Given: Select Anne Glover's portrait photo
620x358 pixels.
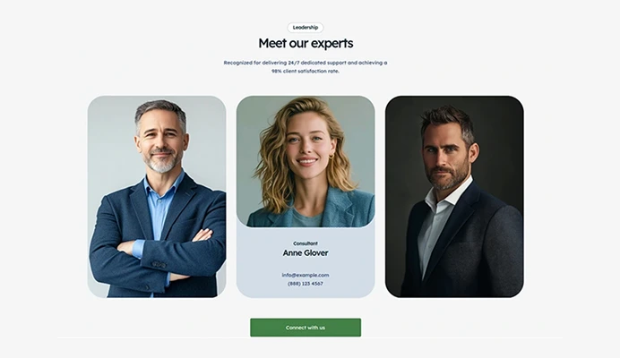Looking at the screenshot, I should pyautogui.click(x=306, y=162).
